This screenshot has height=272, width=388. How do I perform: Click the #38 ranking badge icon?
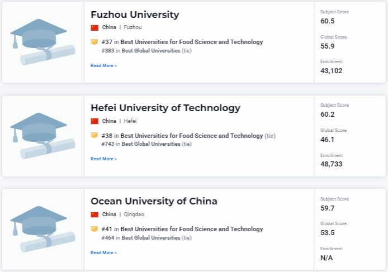(94, 136)
